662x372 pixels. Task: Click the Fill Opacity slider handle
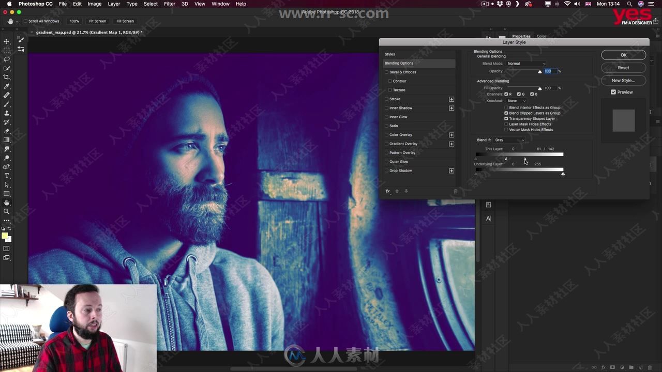coord(540,88)
